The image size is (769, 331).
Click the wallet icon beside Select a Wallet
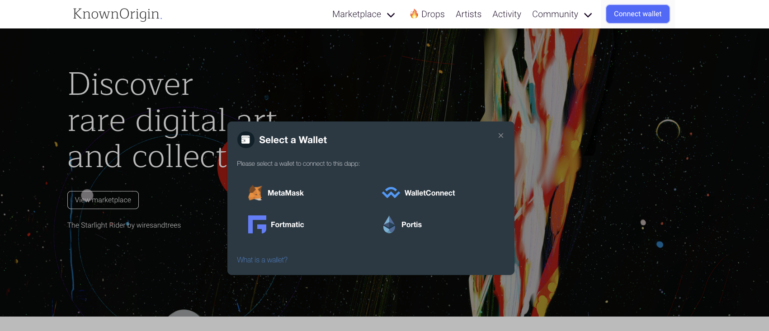coord(245,140)
